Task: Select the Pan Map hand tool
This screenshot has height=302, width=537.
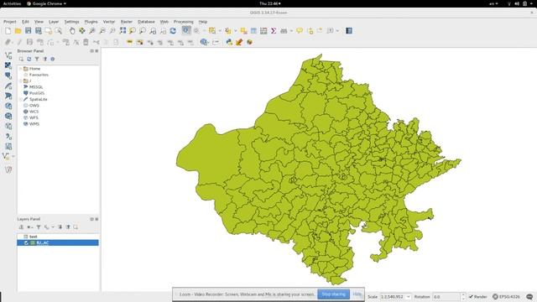Action: [72, 31]
